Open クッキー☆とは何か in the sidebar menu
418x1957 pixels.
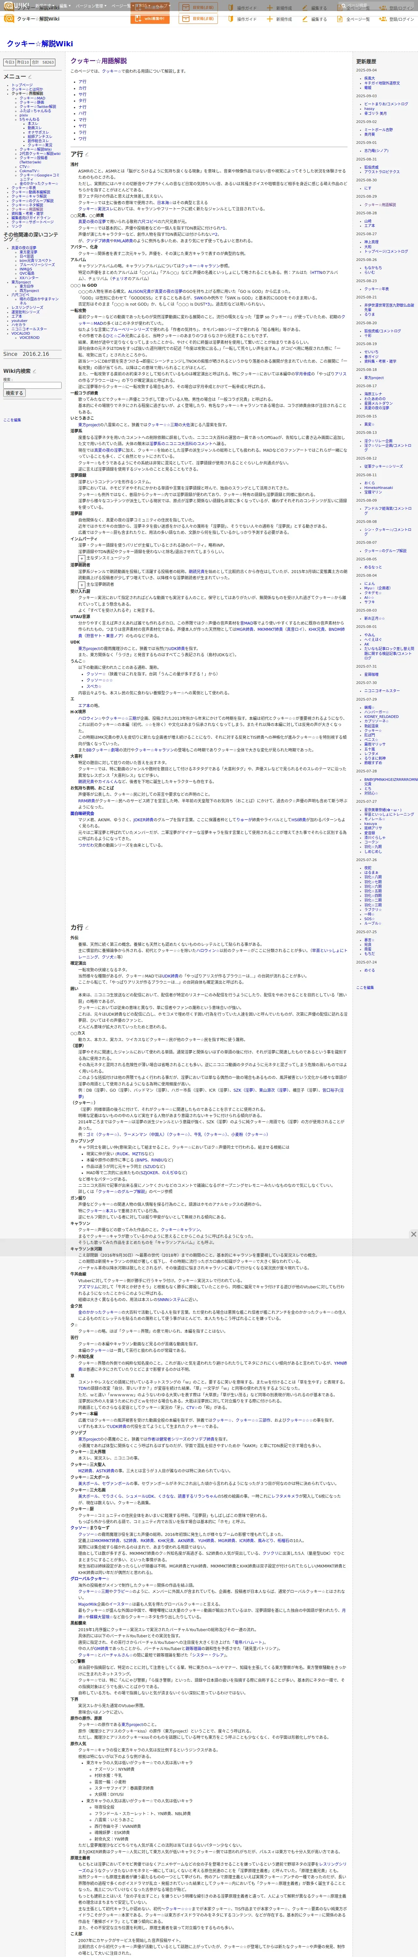pyautogui.click(x=27, y=89)
